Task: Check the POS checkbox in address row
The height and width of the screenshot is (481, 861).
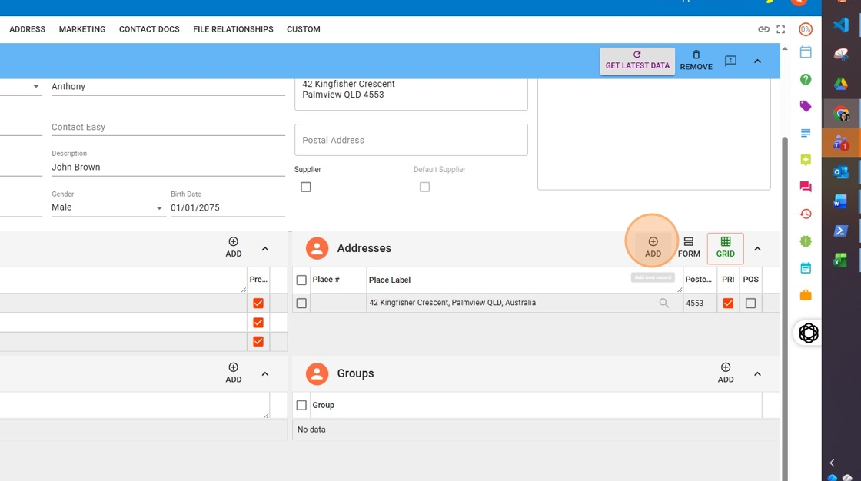Action: click(750, 304)
